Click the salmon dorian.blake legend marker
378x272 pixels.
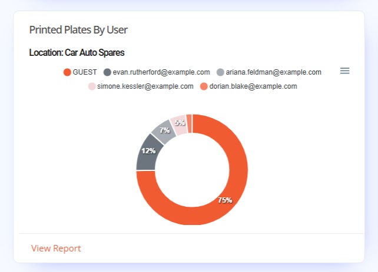click(x=204, y=86)
